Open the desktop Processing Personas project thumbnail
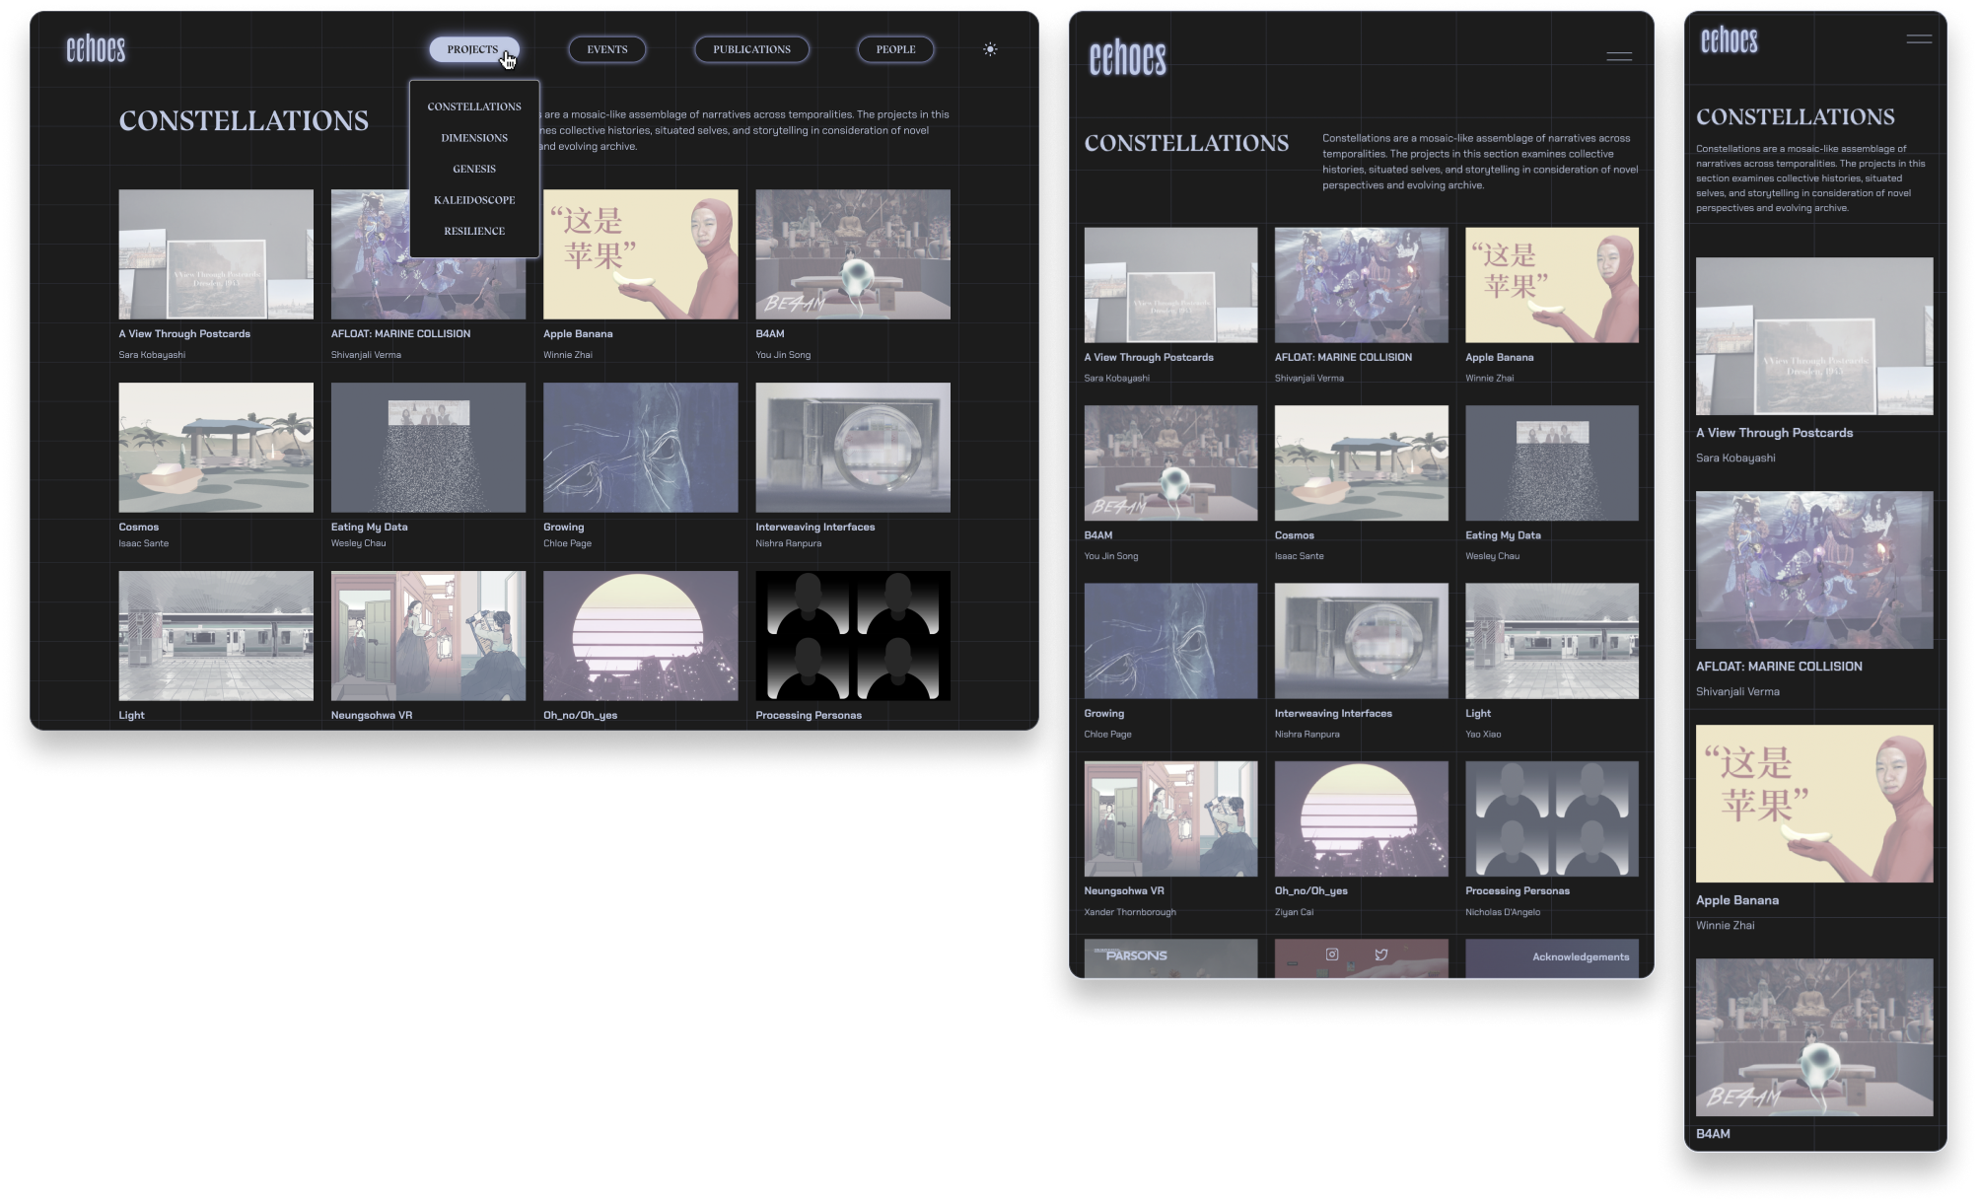The width and height of the screenshot is (1978, 1202). [x=853, y=636]
